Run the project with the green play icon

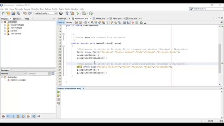pos(78,13)
